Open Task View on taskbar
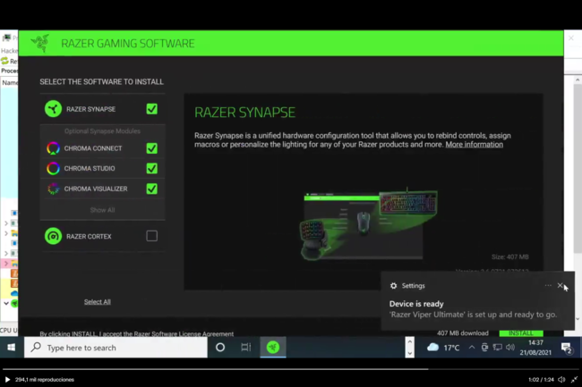Viewport: 582px width, 387px height. tap(245, 348)
